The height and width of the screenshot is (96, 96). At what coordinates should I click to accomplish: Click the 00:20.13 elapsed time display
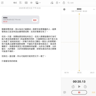(x=79, y=82)
